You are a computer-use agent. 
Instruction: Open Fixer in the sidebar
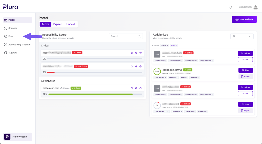coord(11,36)
